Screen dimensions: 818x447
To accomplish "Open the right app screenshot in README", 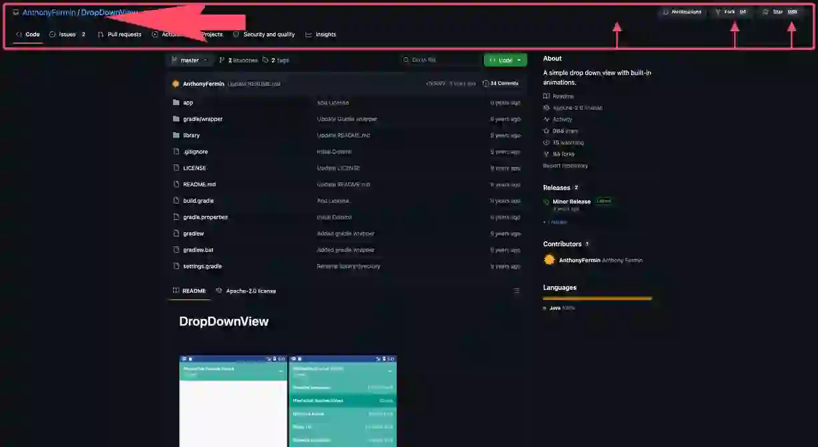I will coord(343,401).
